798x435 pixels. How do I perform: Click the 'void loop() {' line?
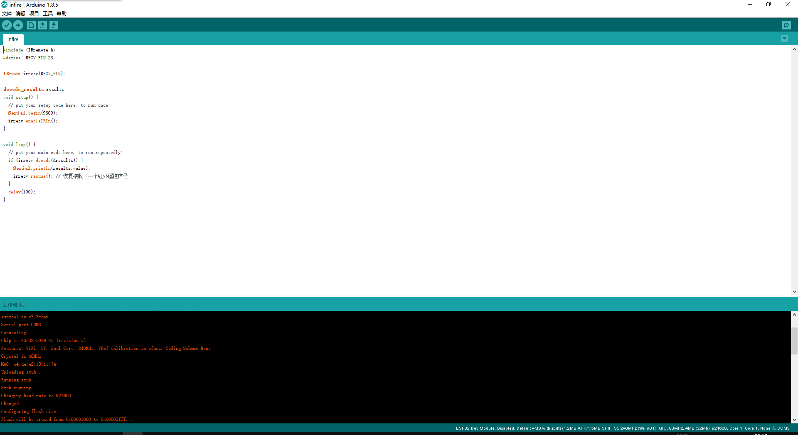click(20, 145)
